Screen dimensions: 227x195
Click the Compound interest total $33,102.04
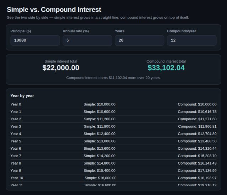pyautogui.click(x=166, y=68)
